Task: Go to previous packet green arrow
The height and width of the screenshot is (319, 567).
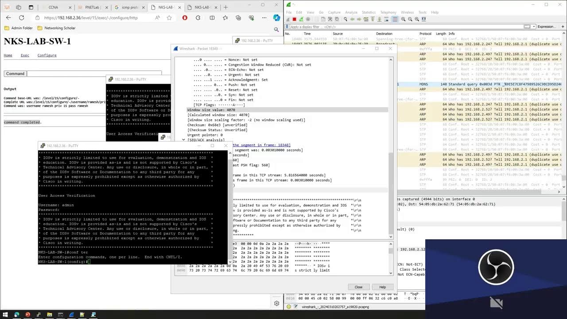Action: (352, 19)
